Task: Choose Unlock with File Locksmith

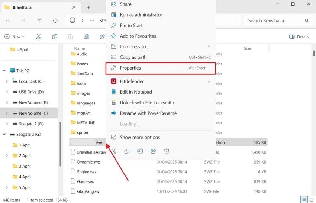Action: pos(161,103)
